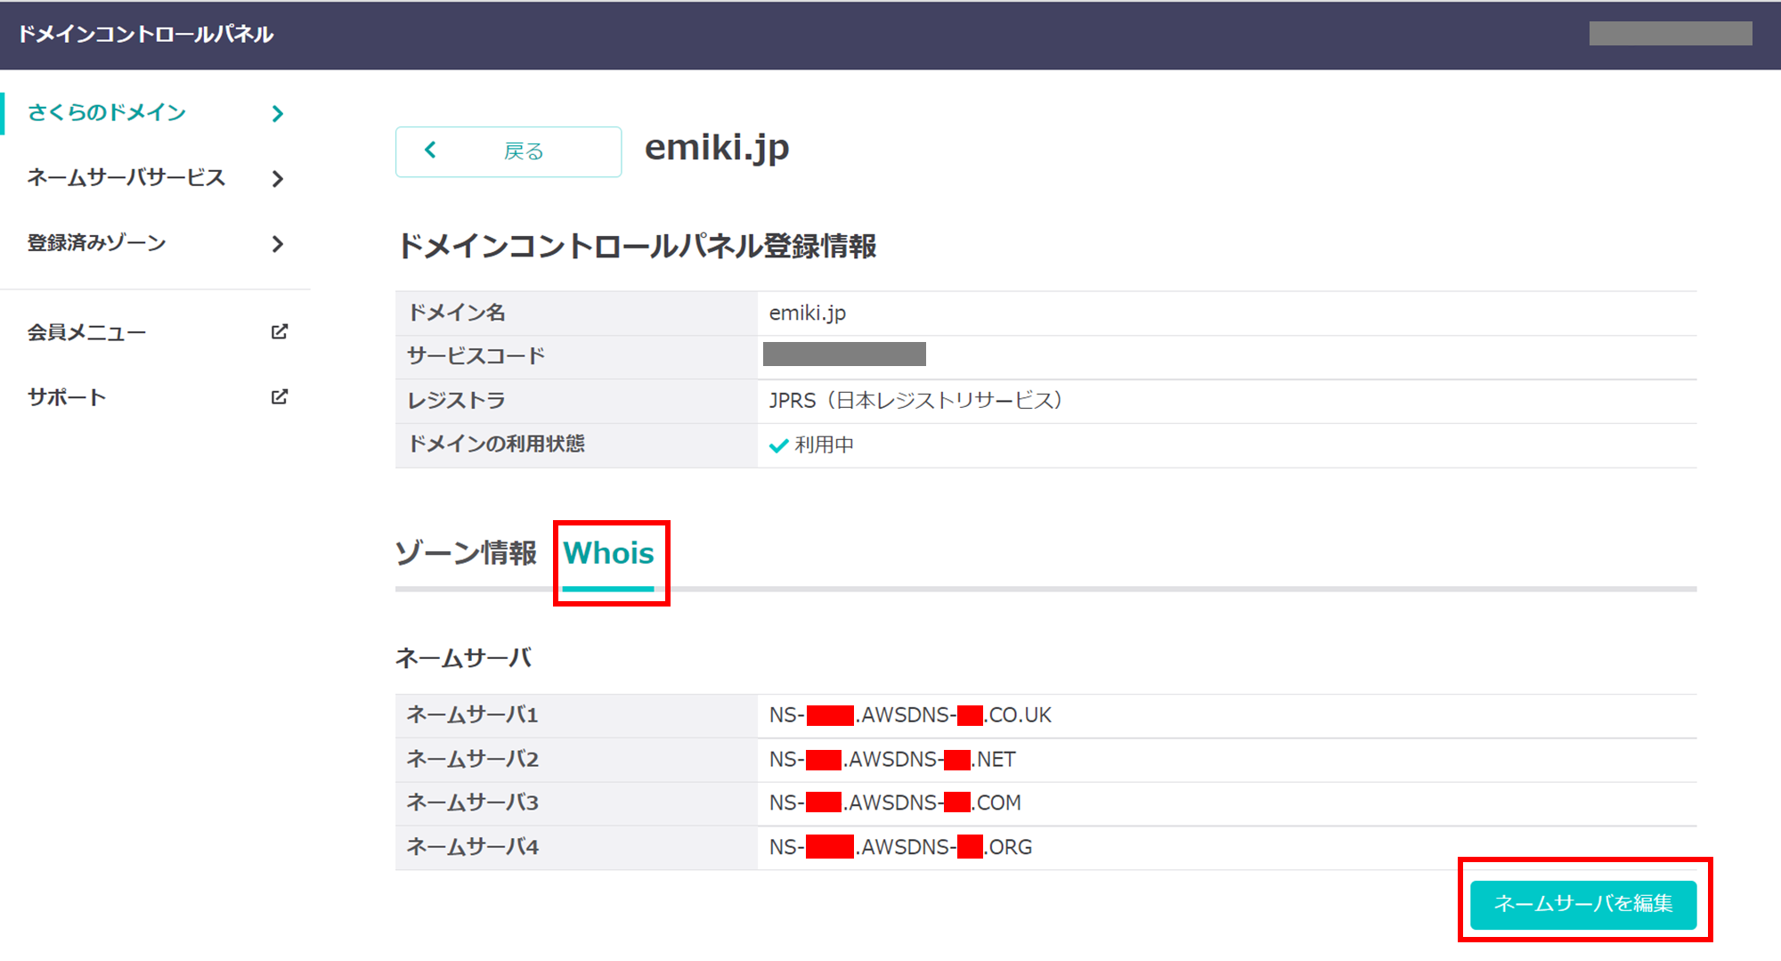This screenshot has width=1781, height=961.
Task: Go back with the 戻る button
Action: [x=508, y=151]
